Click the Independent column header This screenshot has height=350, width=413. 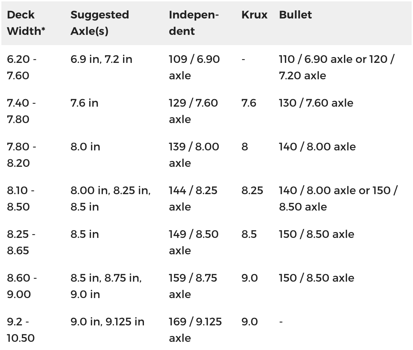194,23
